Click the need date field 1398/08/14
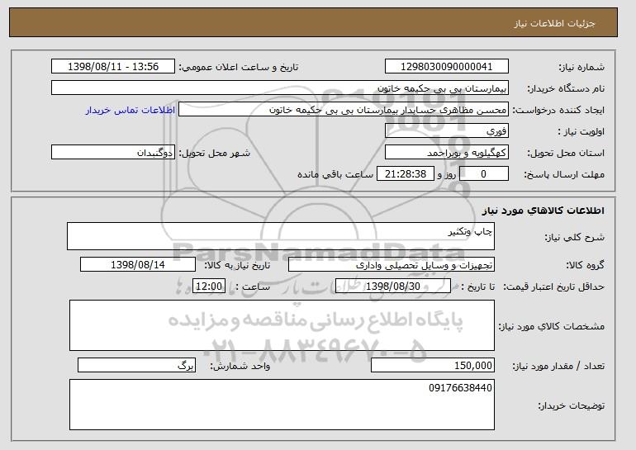Viewport: 636px width, 450px height. (x=138, y=265)
